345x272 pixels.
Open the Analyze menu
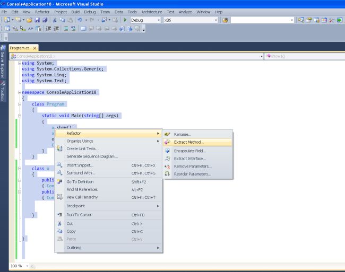185,12
